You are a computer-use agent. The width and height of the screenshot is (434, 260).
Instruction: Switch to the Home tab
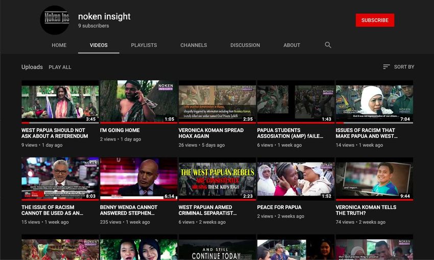click(x=59, y=45)
